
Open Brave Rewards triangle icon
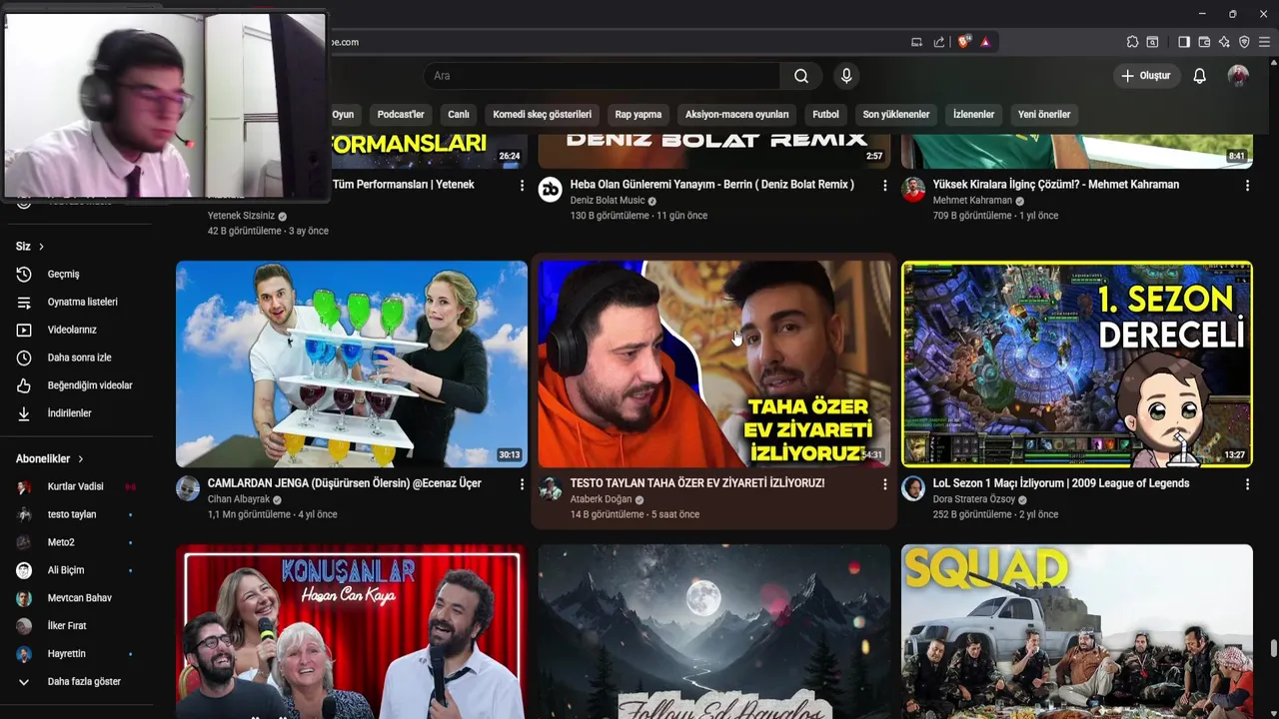[x=985, y=42]
